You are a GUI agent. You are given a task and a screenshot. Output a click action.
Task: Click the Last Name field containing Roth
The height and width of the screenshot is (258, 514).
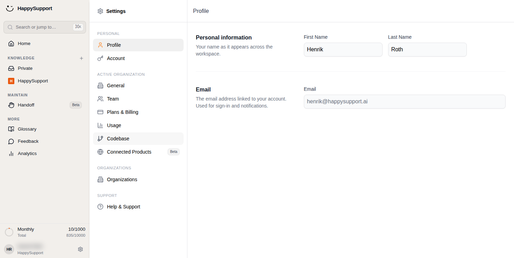click(x=427, y=50)
